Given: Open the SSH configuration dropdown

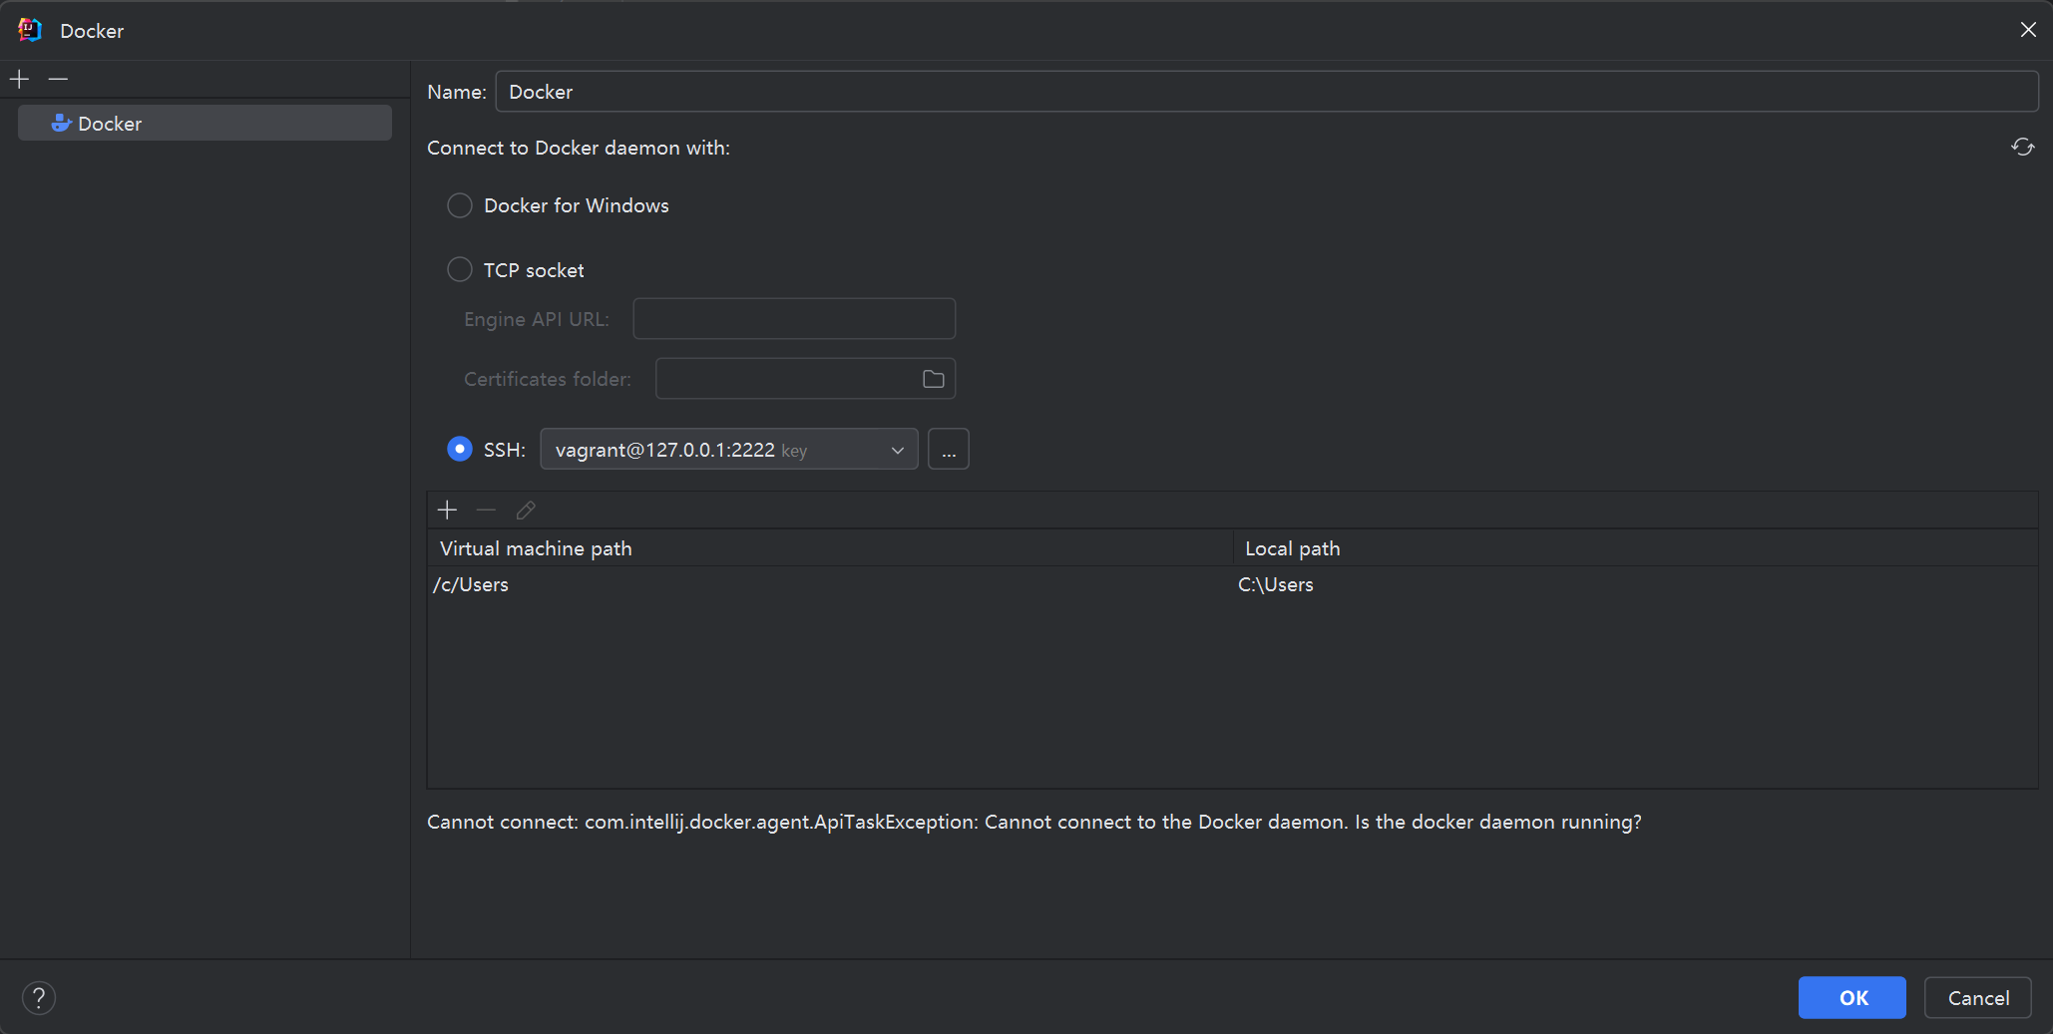Looking at the screenshot, I should click(729, 450).
